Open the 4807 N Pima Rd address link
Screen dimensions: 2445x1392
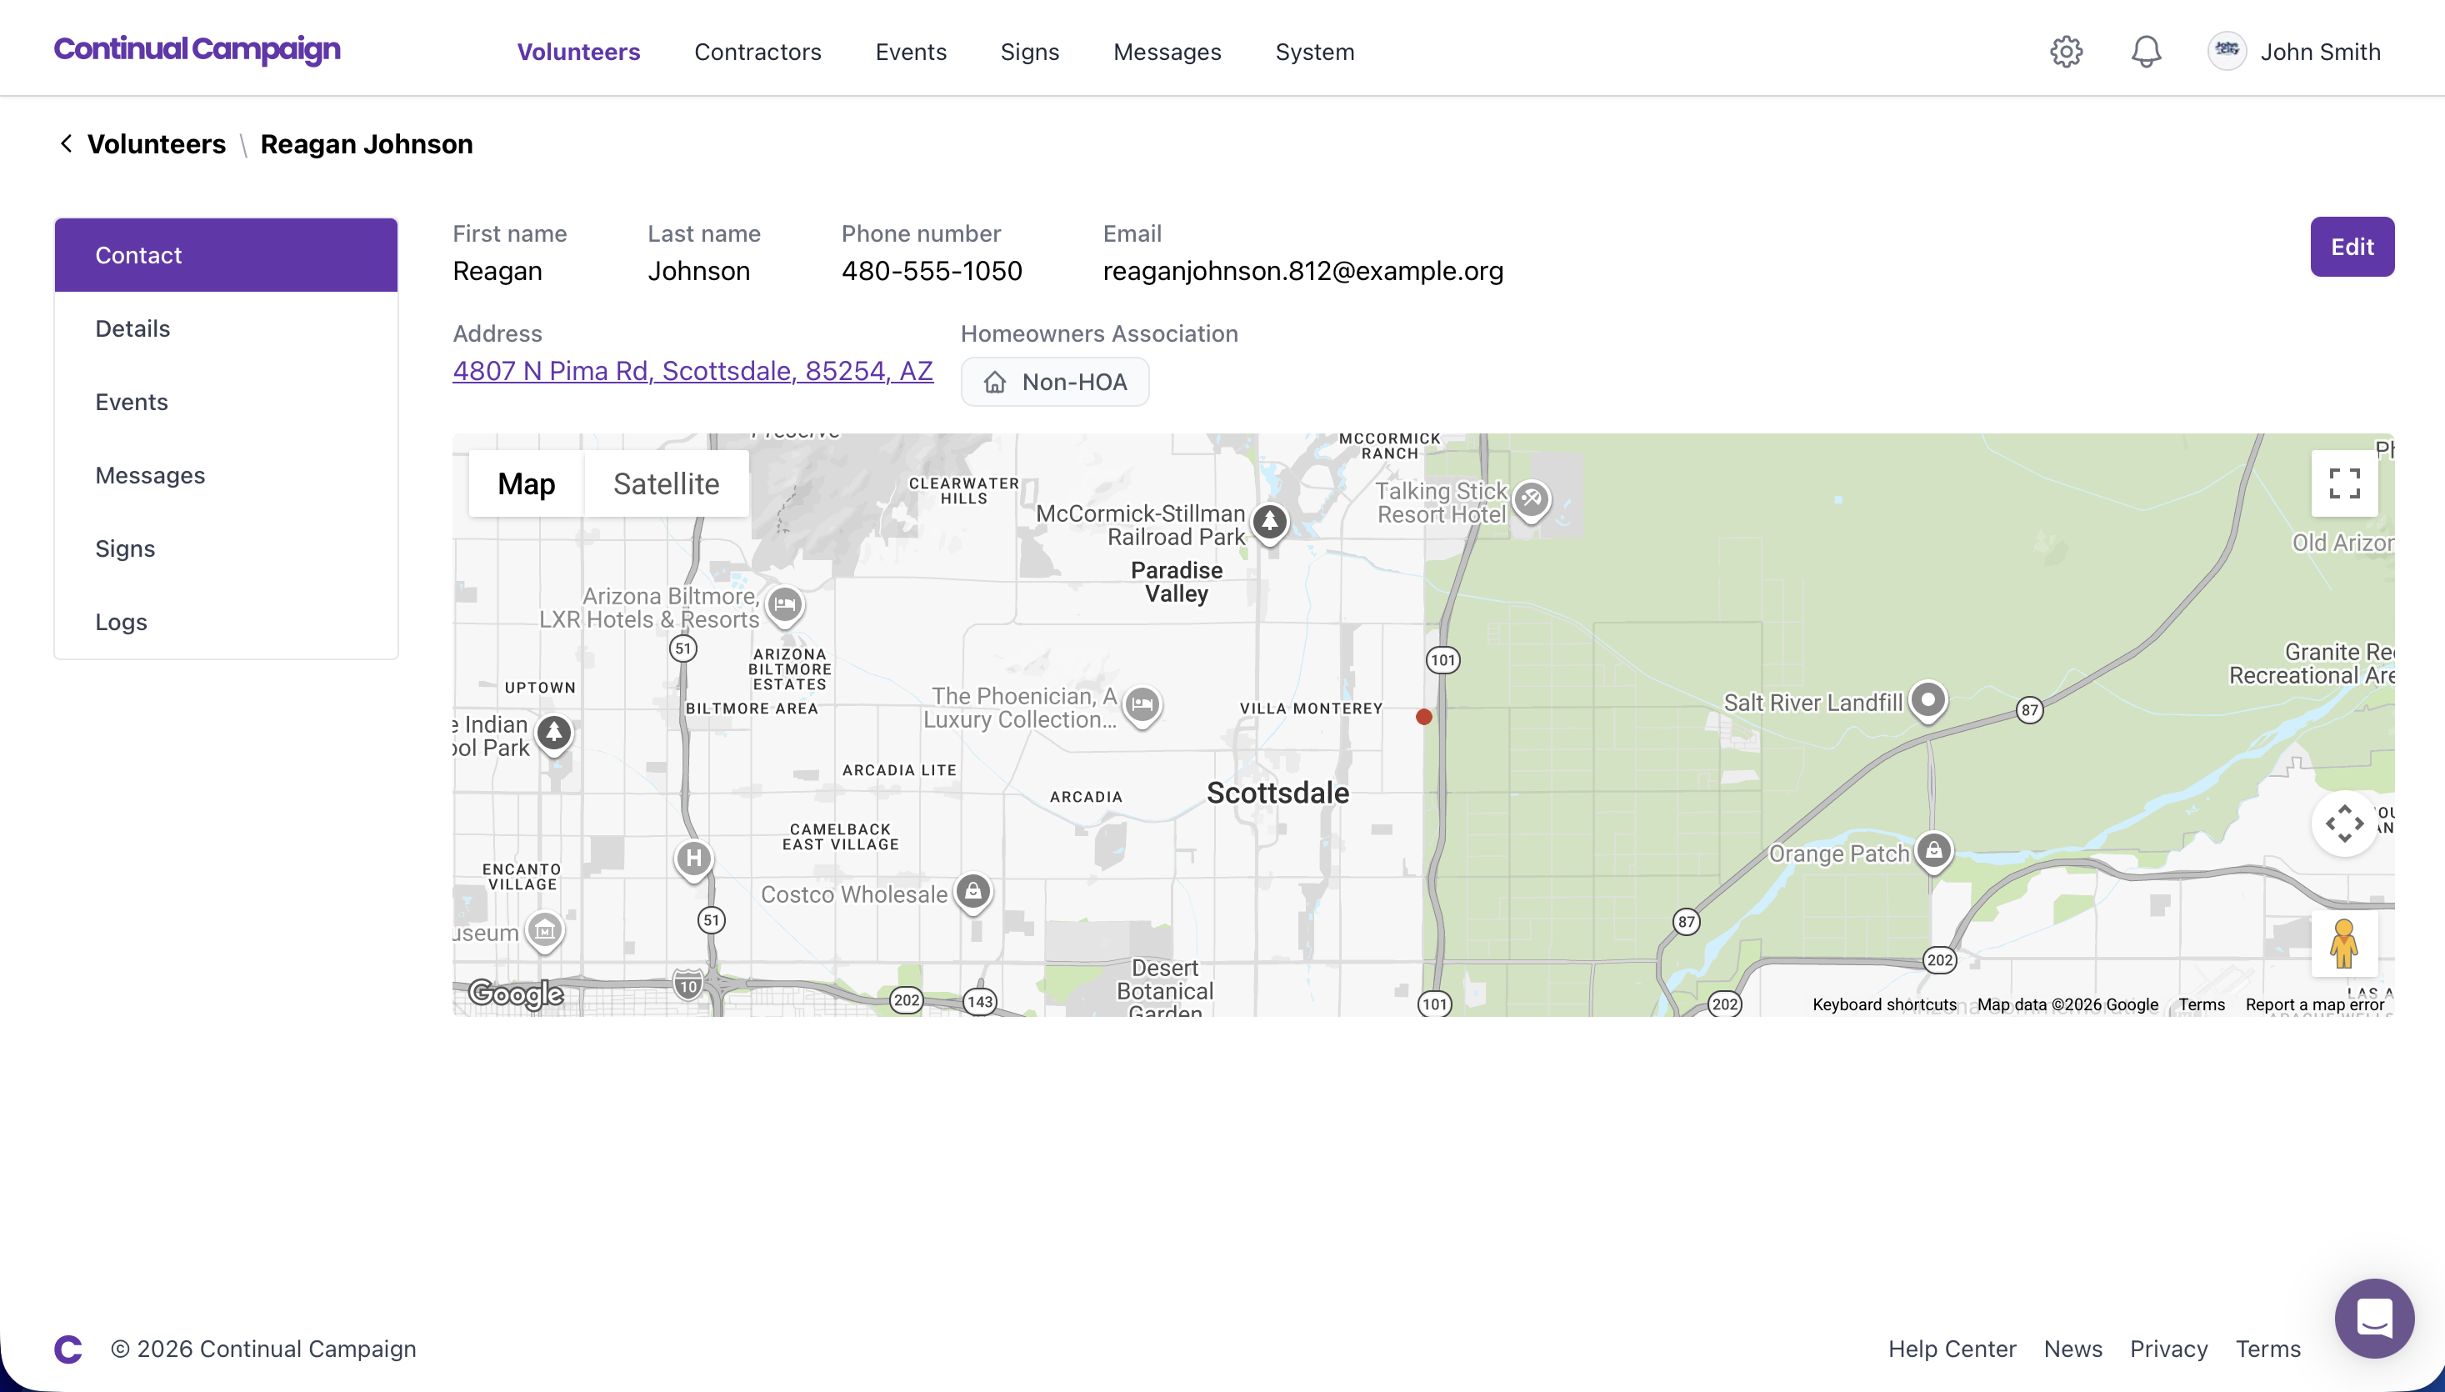(x=692, y=371)
